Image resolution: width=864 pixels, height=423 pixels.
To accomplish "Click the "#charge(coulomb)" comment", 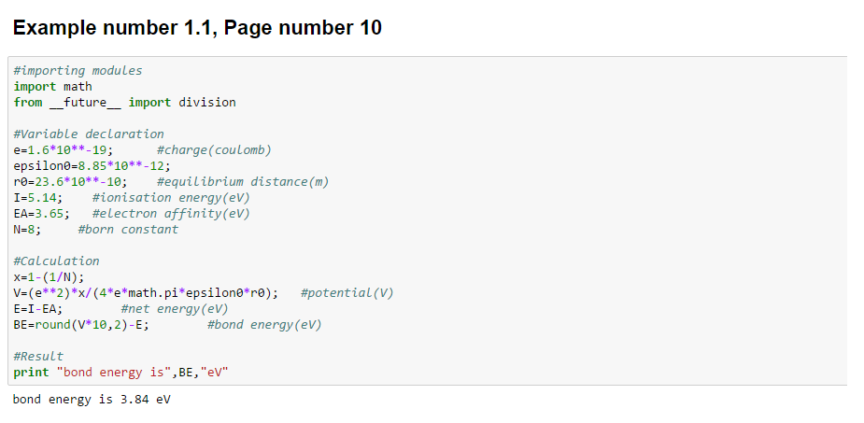I will point(215,150).
